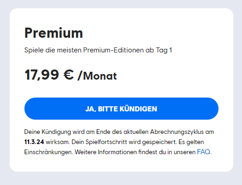Click the Euro currency symbol
Viewport: 242px width, 185px height.
69,75
